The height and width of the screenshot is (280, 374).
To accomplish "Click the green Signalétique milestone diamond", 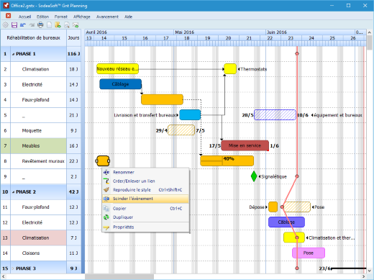I will coord(254,176).
